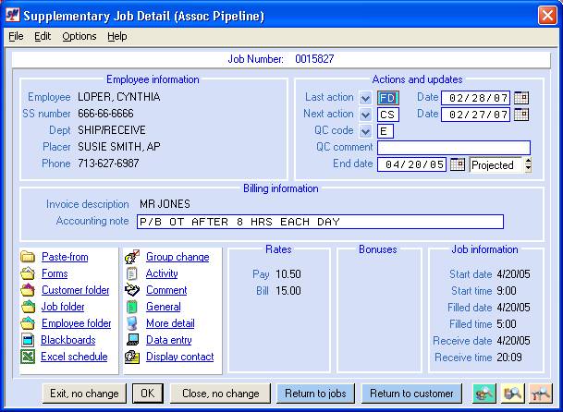Click the Forms folder icon
Image resolution: width=563 pixels, height=412 pixels.
[28, 273]
